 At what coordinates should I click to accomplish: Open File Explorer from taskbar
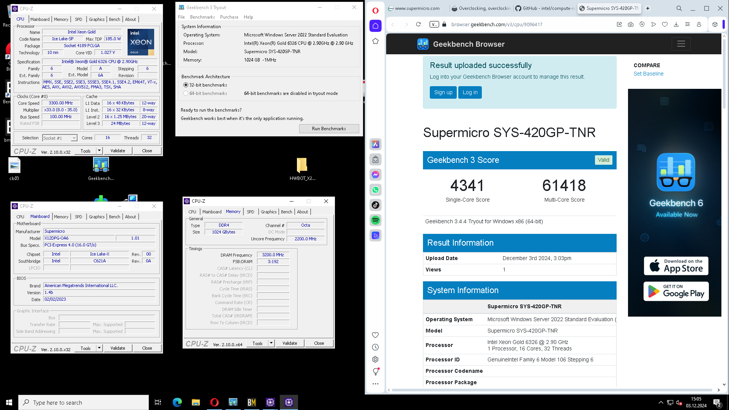(x=196, y=402)
